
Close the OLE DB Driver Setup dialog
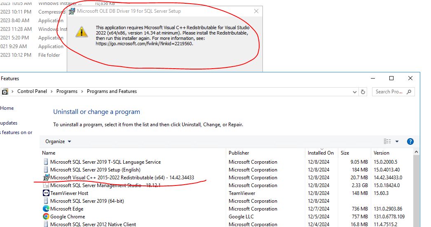tap(256, 11)
